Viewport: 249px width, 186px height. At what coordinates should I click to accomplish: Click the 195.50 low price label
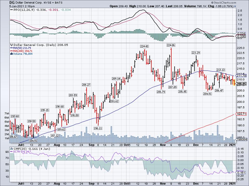[75, 115]
